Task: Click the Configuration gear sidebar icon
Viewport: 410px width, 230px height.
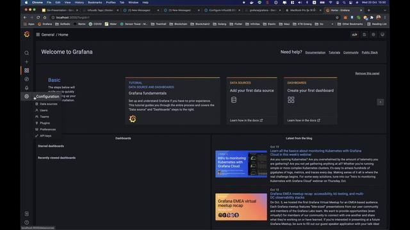Action: 27,96
